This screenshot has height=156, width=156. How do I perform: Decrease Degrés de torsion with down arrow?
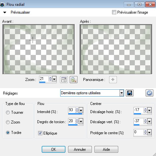(x=77, y=123)
